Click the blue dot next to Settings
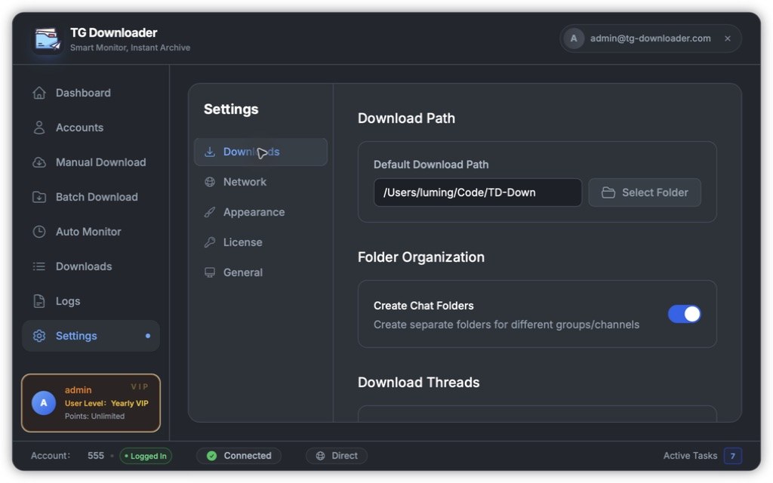Image resolution: width=773 pixels, height=483 pixels. point(148,336)
